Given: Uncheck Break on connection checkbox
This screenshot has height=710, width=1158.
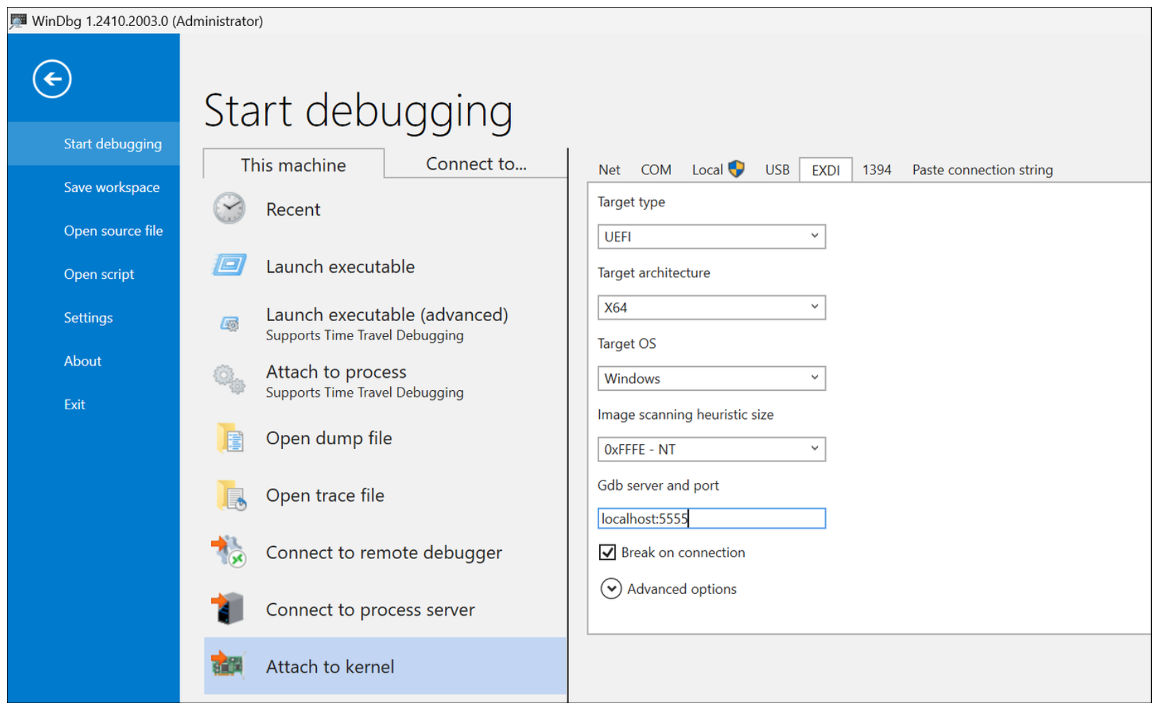Looking at the screenshot, I should [607, 552].
